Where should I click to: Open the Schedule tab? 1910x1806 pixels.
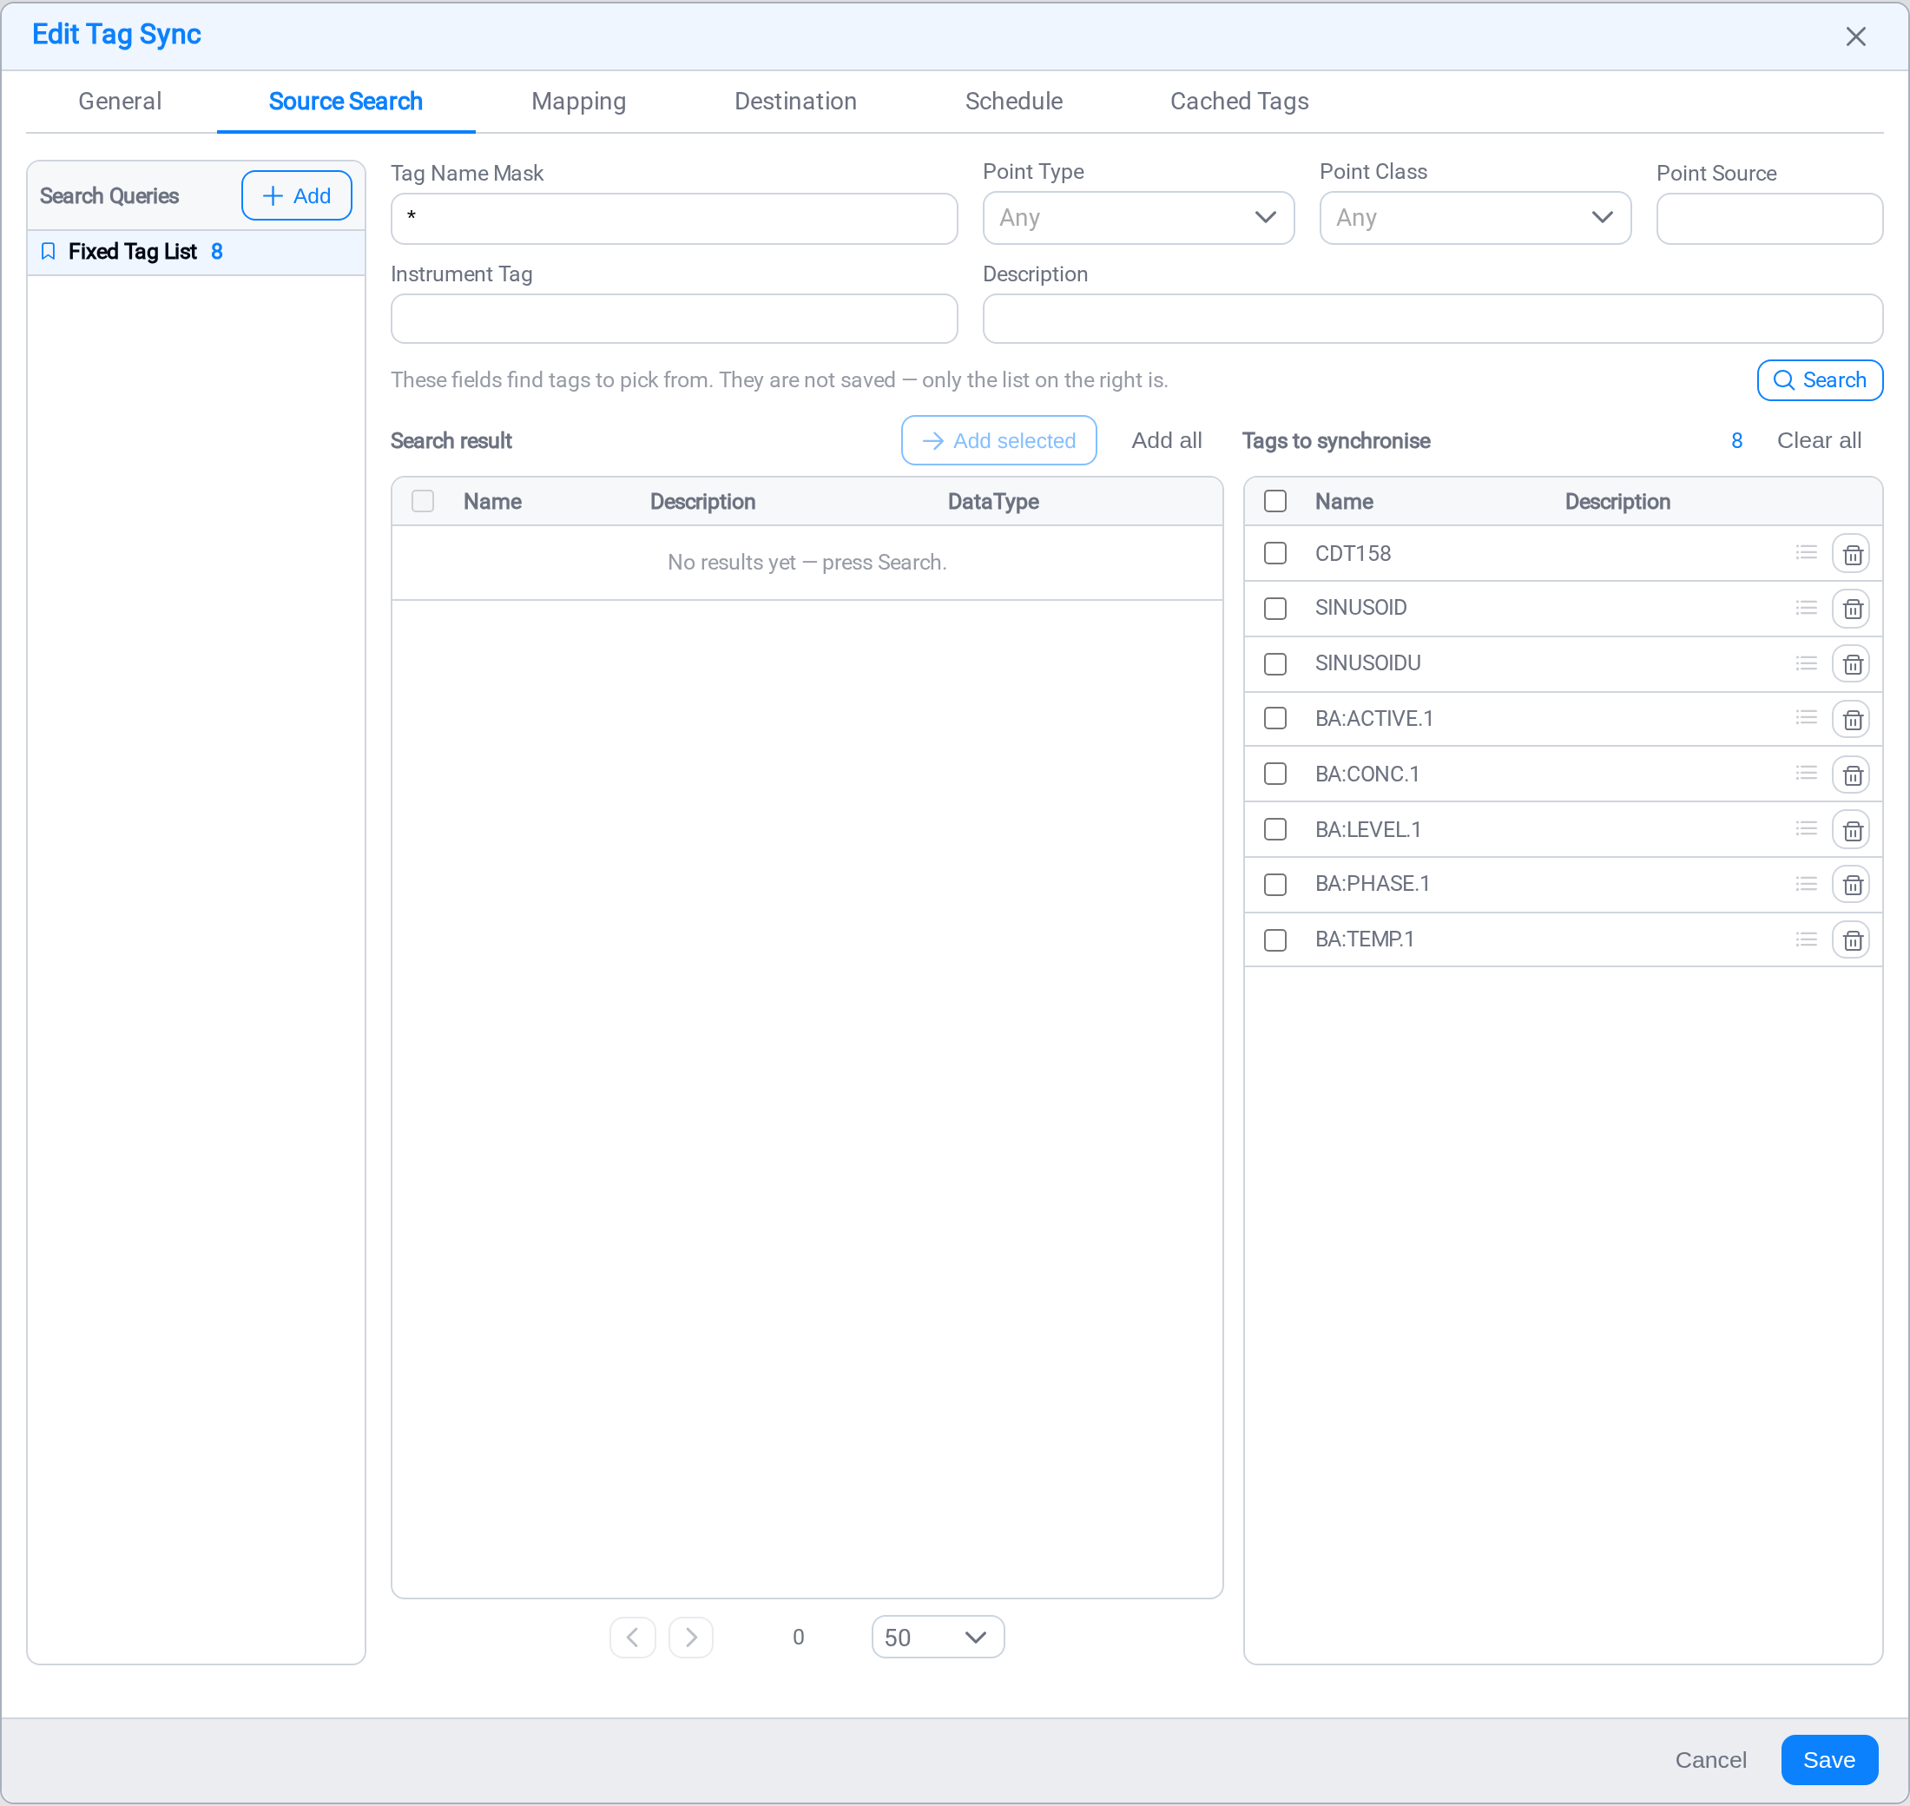(x=1014, y=101)
